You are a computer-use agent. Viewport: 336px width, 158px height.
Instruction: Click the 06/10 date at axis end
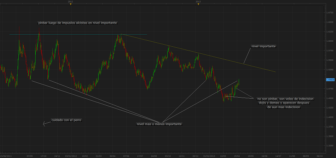(319, 156)
